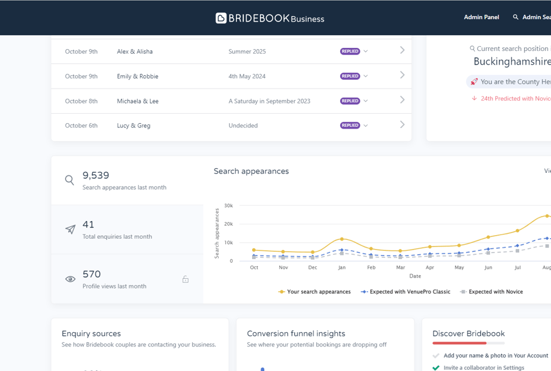Open Replied status dropdown for Alex & Alisha
This screenshot has width=551, height=371.
point(365,51)
